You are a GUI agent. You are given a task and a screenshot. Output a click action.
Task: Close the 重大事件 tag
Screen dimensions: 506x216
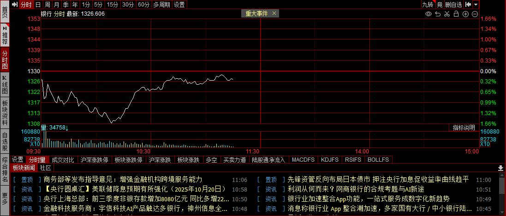pos(274,13)
